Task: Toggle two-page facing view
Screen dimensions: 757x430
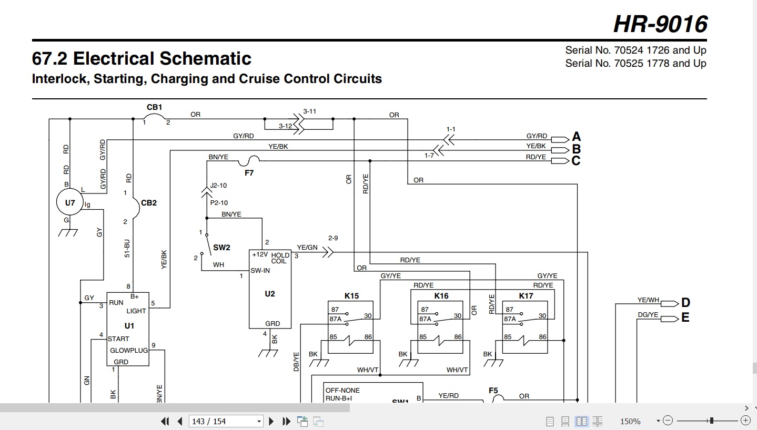Action: [581, 421]
